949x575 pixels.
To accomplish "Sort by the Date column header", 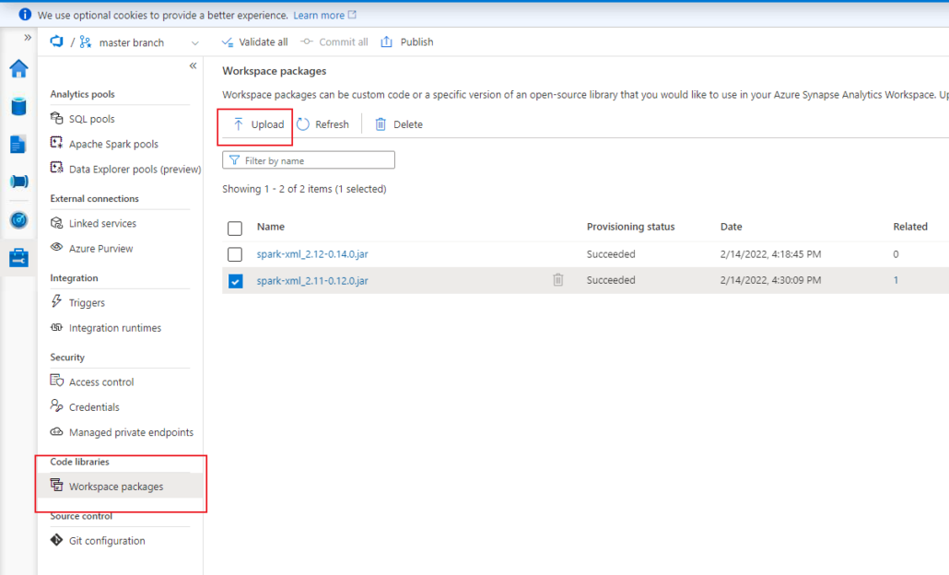I will click(732, 227).
